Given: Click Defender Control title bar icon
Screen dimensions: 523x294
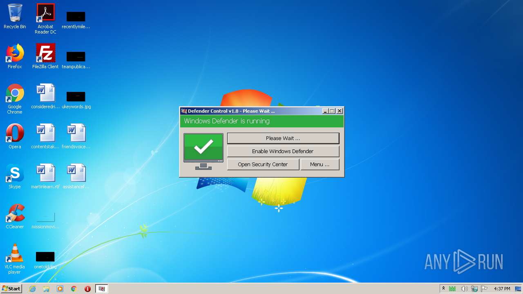Looking at the screenshot, I should coord(184,111).
